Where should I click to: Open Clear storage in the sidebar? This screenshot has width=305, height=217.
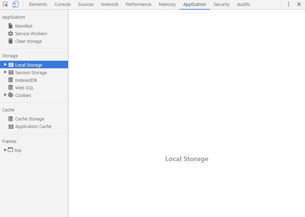coord(28,41)
